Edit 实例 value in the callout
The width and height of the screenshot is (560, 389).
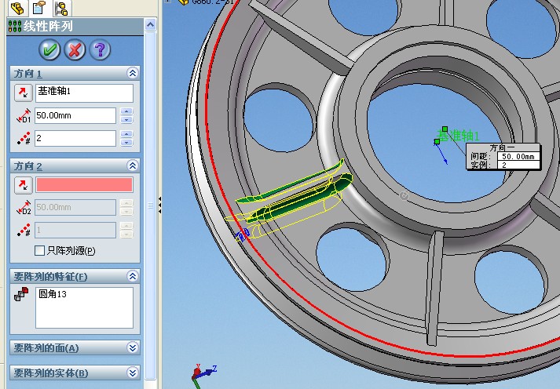coord(518,165)
